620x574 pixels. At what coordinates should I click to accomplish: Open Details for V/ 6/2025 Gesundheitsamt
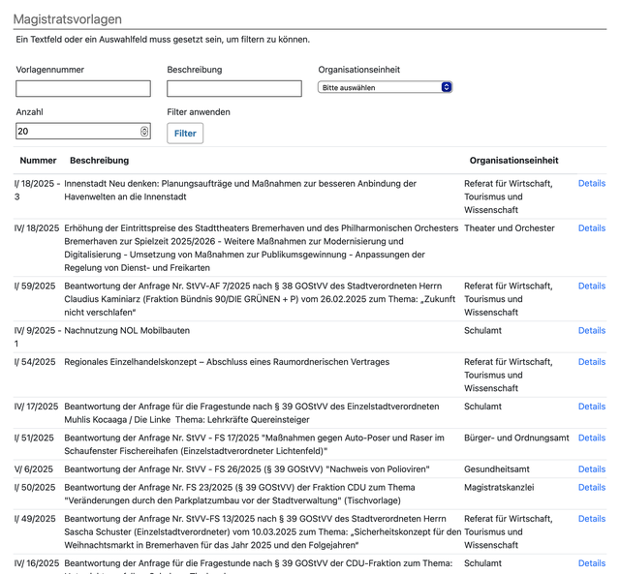(x=592, y=468)
